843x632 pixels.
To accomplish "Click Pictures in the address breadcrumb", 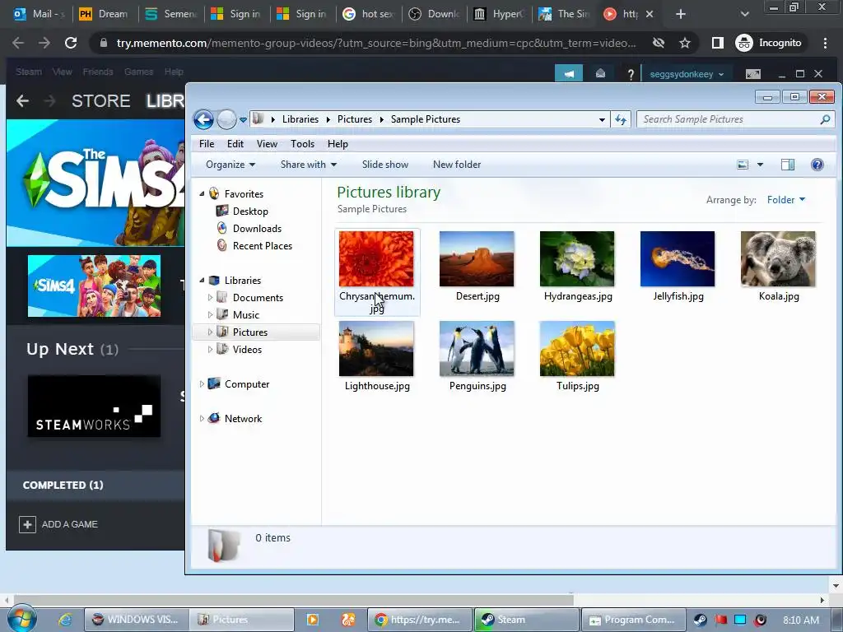I will pos(354,119).
